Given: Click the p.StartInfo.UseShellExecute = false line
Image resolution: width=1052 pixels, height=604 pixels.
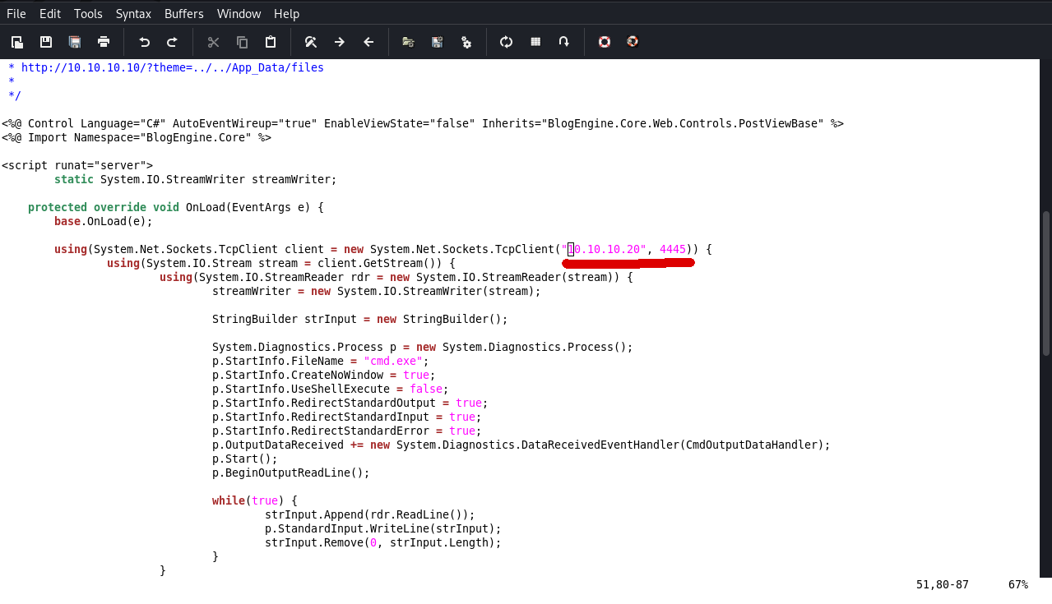Looking at the screenshot, I should tap(331, 389).
